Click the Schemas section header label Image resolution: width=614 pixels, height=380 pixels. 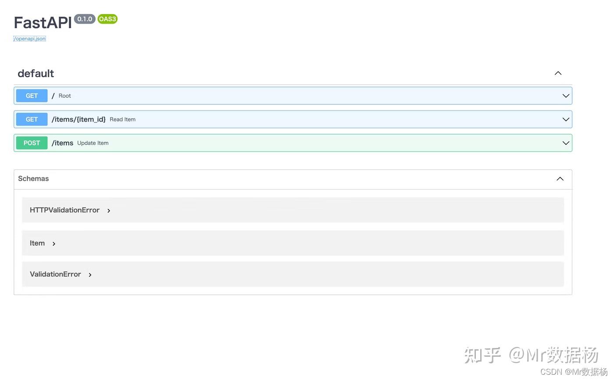pos(33,179)
